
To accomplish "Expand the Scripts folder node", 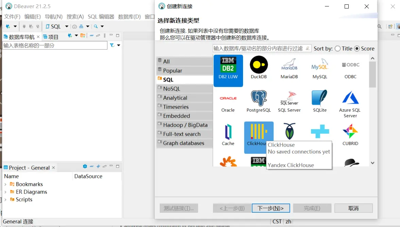I will pyautogui.click(x=5, y=200).
